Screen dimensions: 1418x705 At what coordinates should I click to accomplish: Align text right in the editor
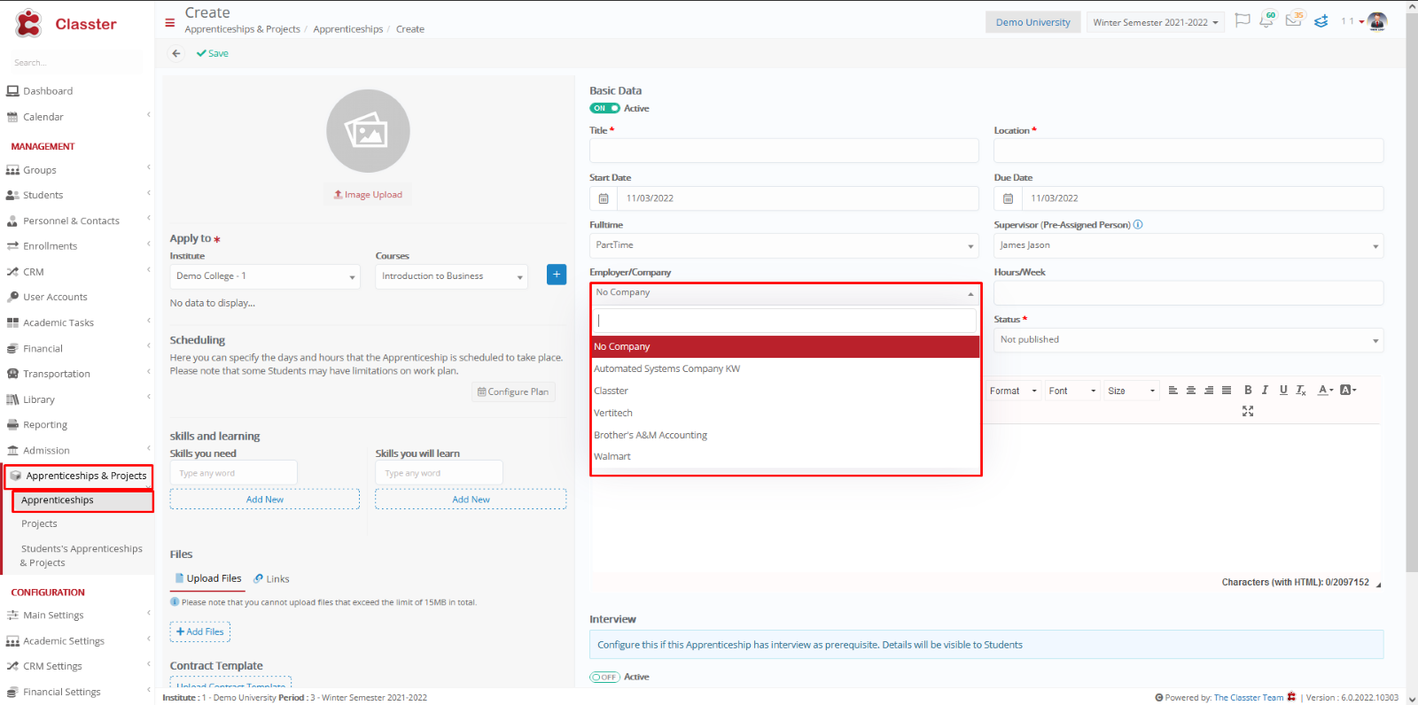pyautogui.click(x=1209, y=391)
